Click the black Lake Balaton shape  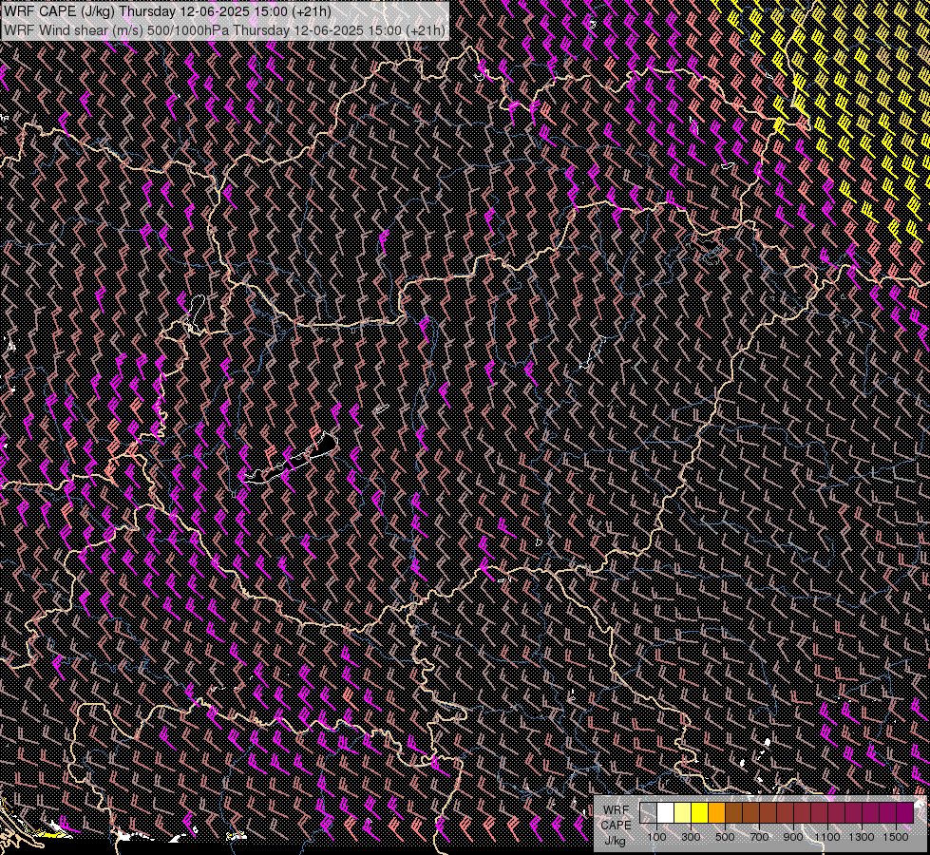(x=291, y=459)
